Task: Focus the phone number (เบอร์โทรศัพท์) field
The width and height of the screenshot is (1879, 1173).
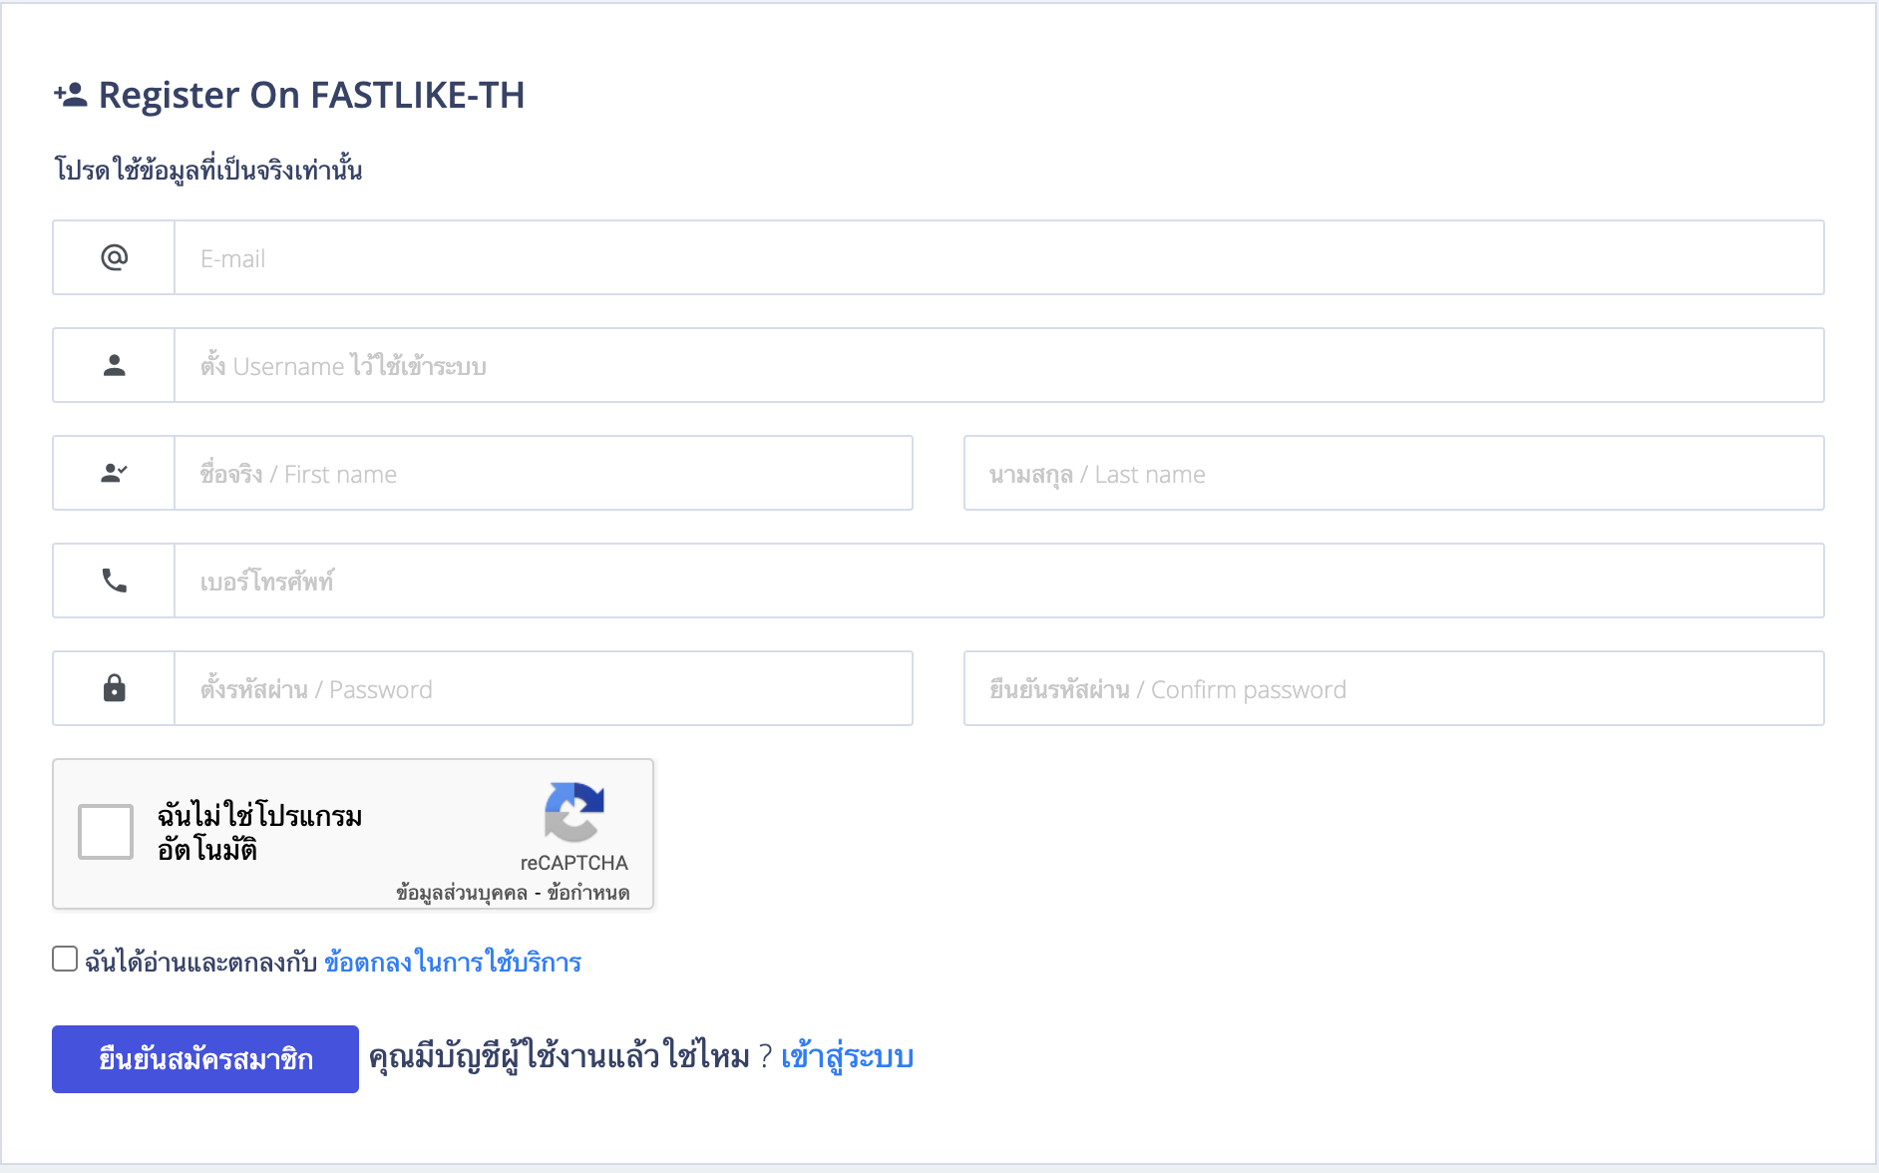Action: pyautogui.click(x=998, y=581)
